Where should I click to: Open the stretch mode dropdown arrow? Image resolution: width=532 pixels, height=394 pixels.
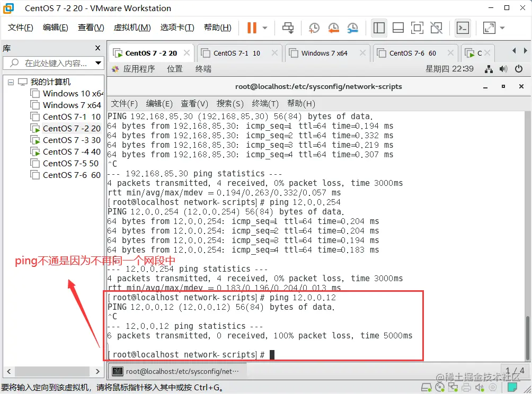[501, 29]
